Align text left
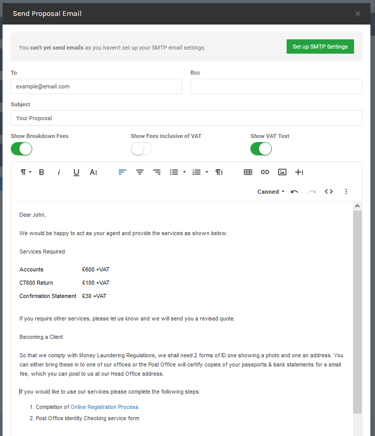 coord(122,172)
